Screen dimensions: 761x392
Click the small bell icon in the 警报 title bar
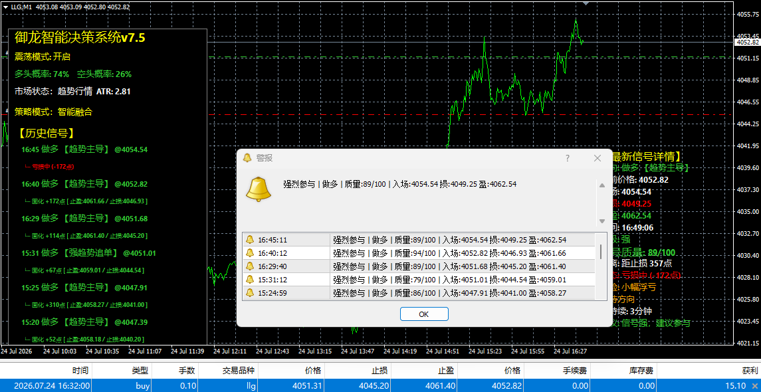(247, 158)
